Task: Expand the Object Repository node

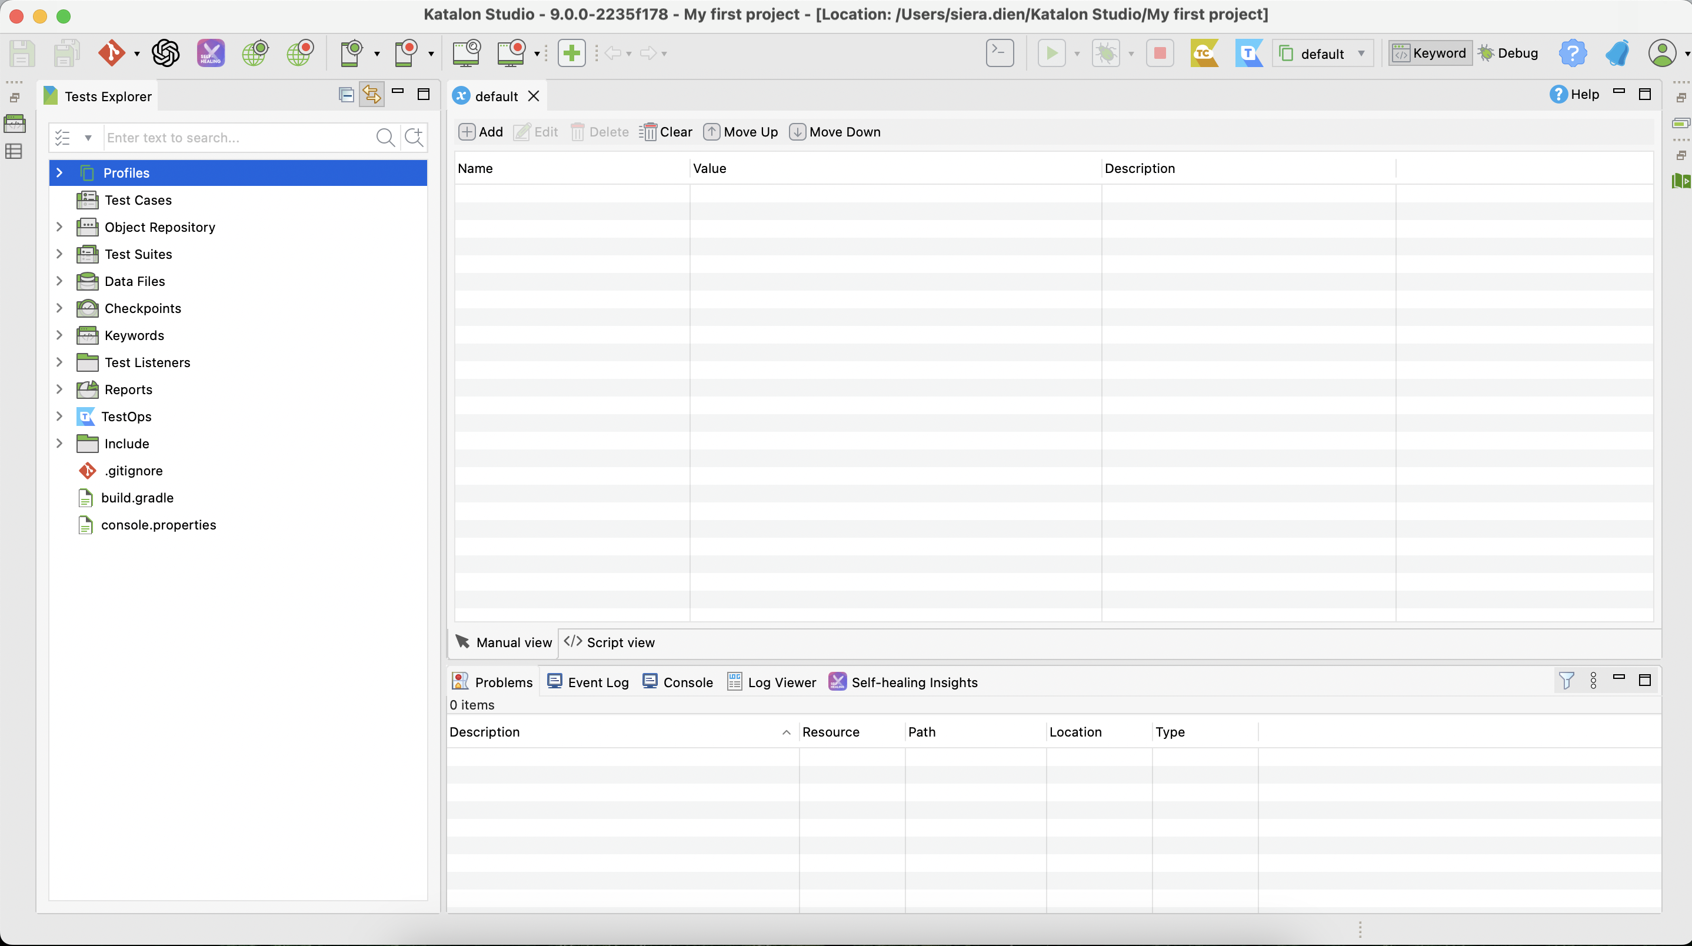Action: 59,226
